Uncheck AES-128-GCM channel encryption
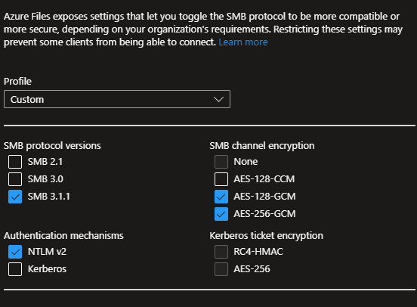This screenshot has height=307, width=417. pos(221,197)
